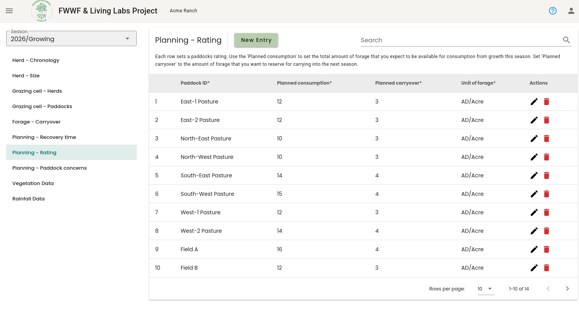579x317 pixels.
Task: Open the hamburger navigation menu
Action: click(x=9, y=11)
